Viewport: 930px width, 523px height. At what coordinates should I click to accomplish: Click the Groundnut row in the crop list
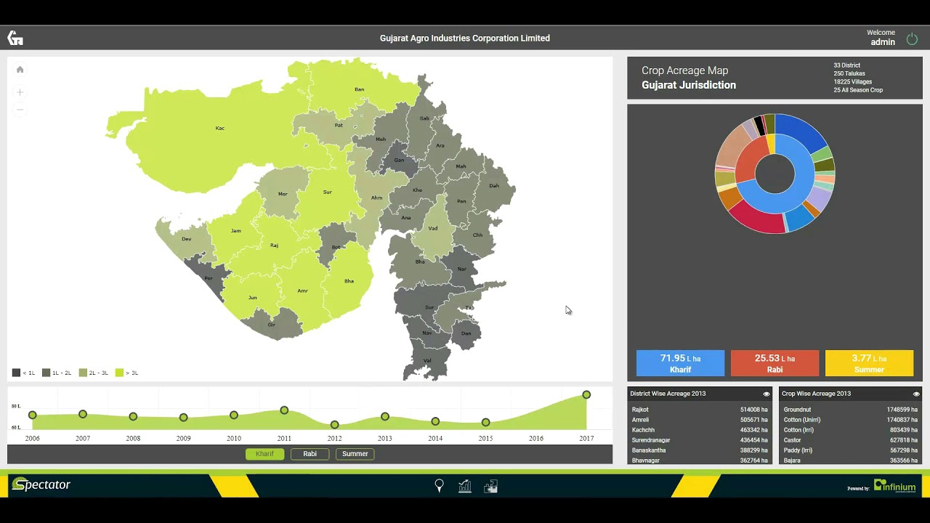tap(850, 410)
